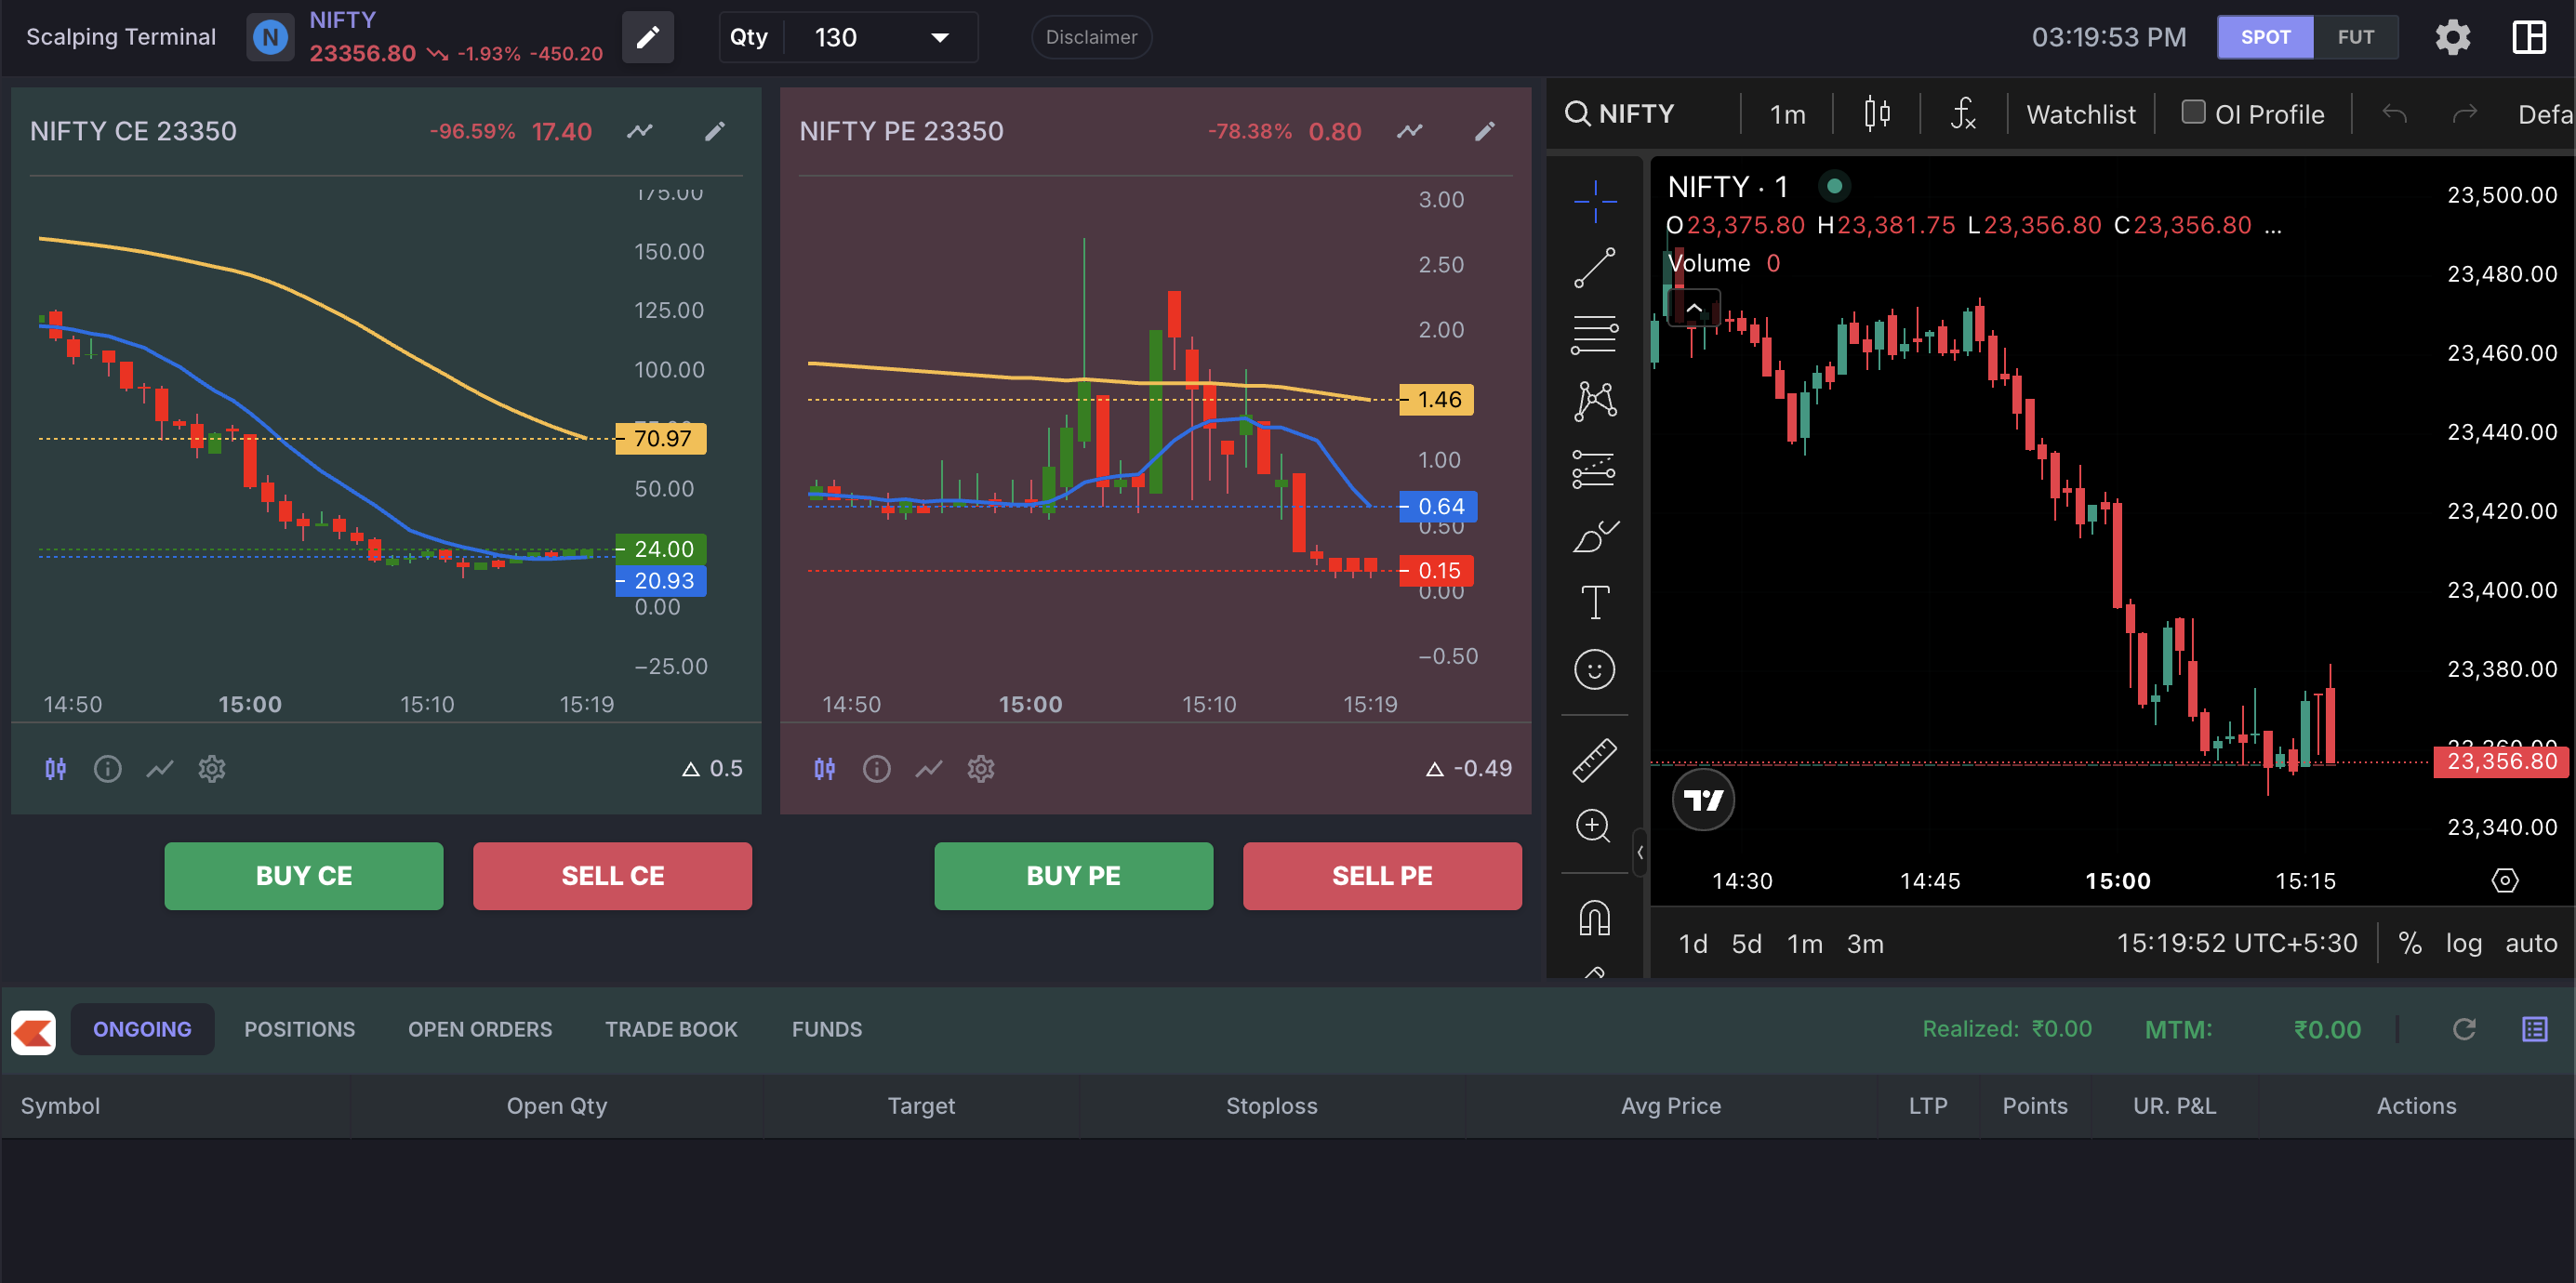
Task: Open line chart for NIFTY CE 23350
Action: click(640, 131)
